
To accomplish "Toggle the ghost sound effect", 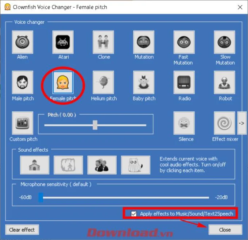I will tap(136, 165).
